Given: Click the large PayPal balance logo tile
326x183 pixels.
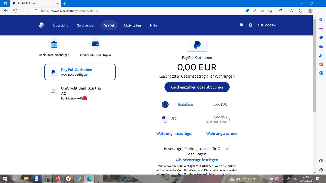Looking at the screenshot, I should tap(197, 45).
